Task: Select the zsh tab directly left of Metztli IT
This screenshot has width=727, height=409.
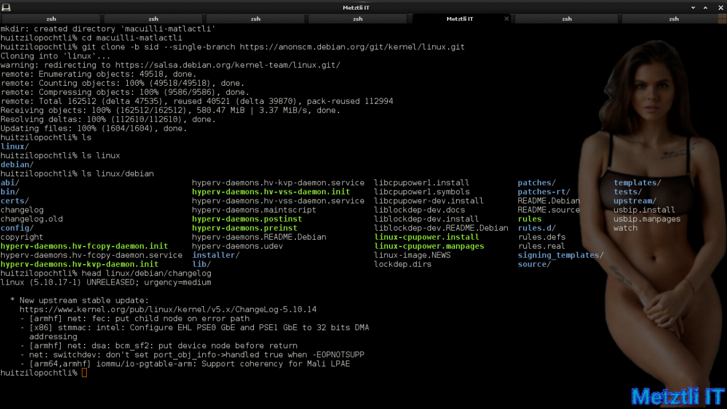Action: tap(358, 19)
